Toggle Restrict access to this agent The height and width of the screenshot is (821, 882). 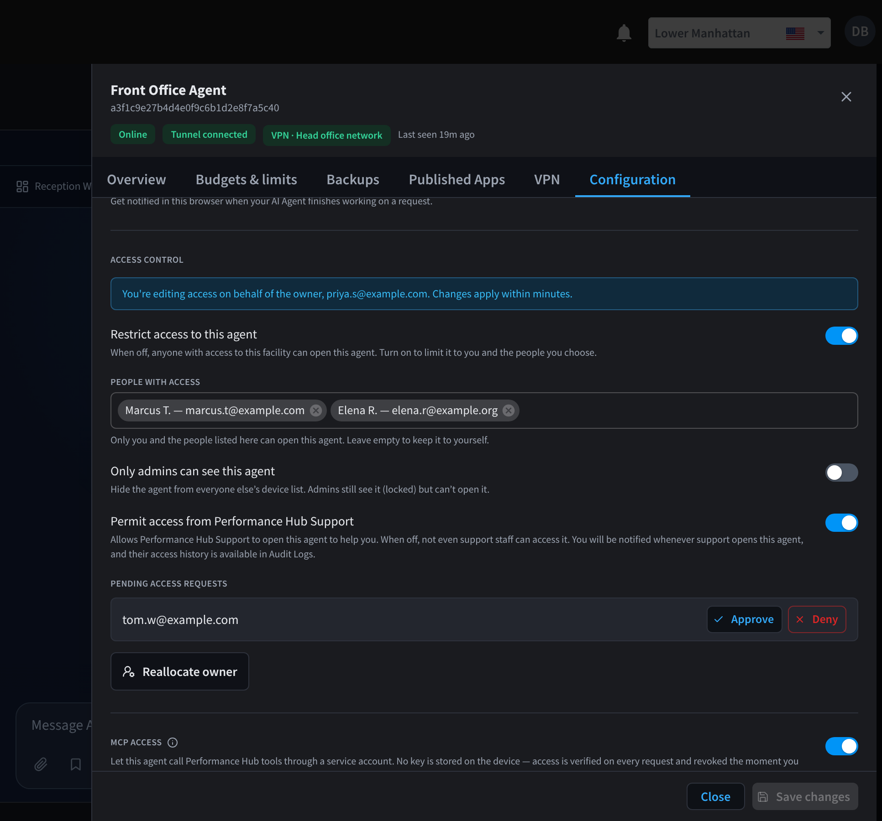click(841, 336)
